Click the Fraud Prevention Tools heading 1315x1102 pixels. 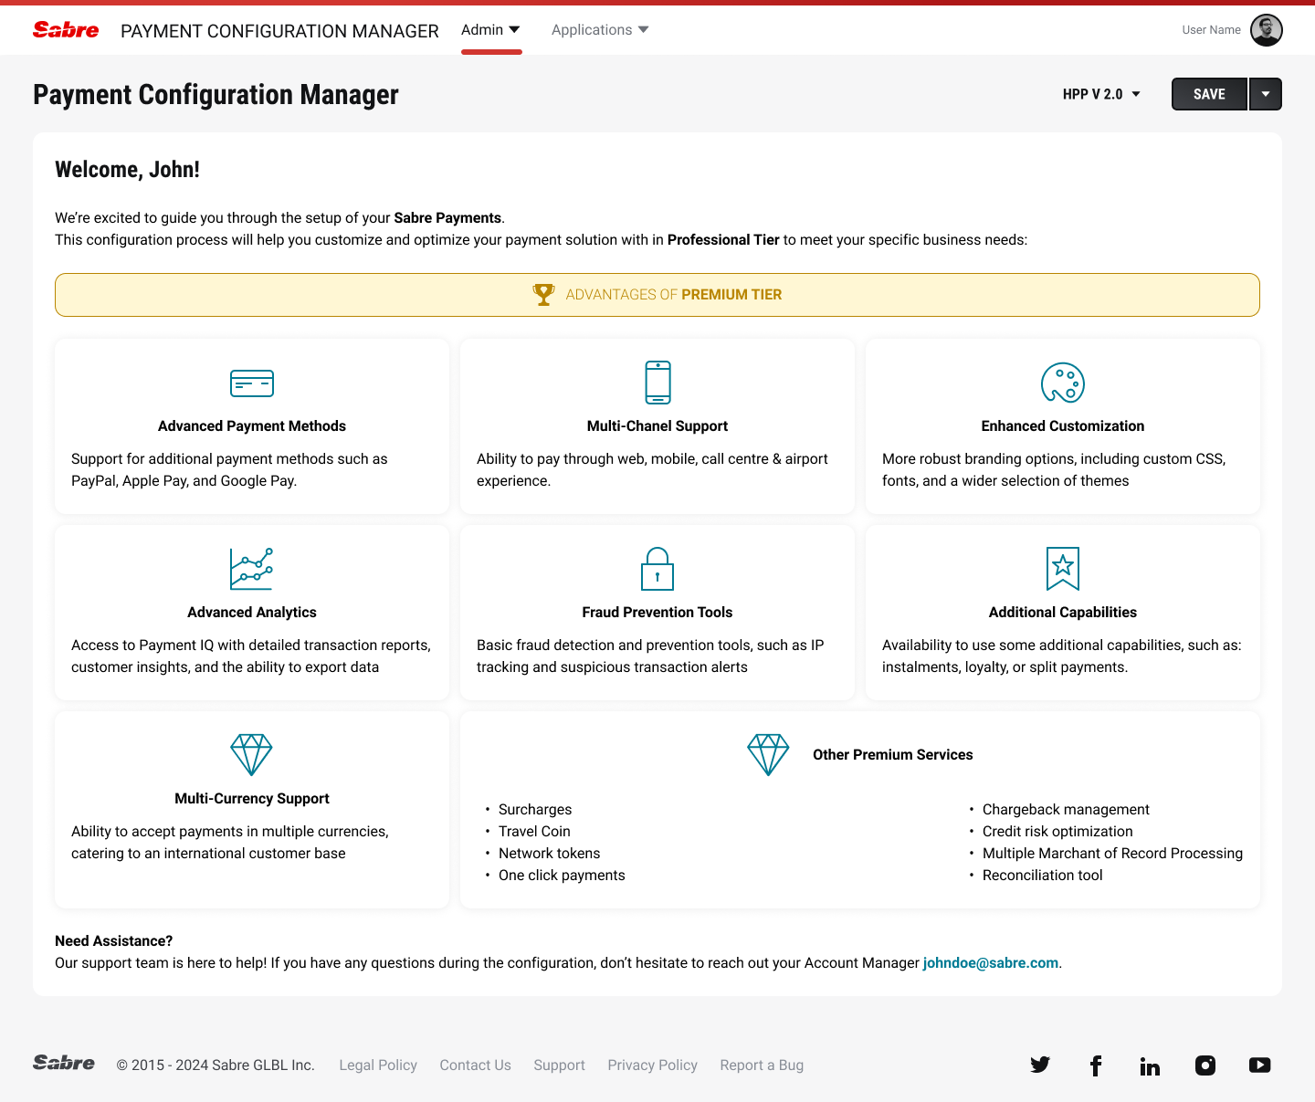(x=657, y=613)
